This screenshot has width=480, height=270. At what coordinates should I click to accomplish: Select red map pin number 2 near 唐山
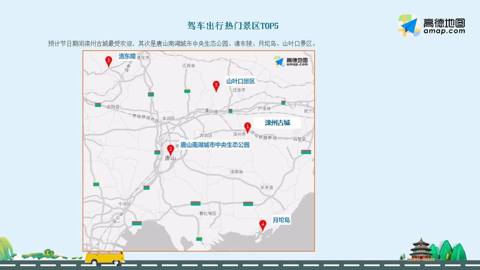(170, 150)
